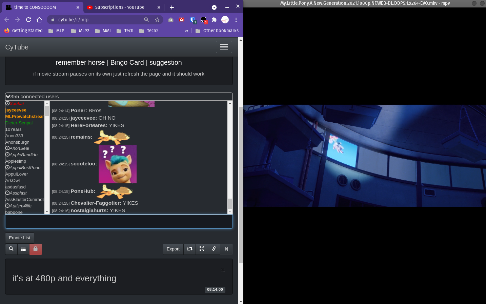The image size is (486, 304).
Task: Reload the cytu.be page
Action: [x=28, y=20]
